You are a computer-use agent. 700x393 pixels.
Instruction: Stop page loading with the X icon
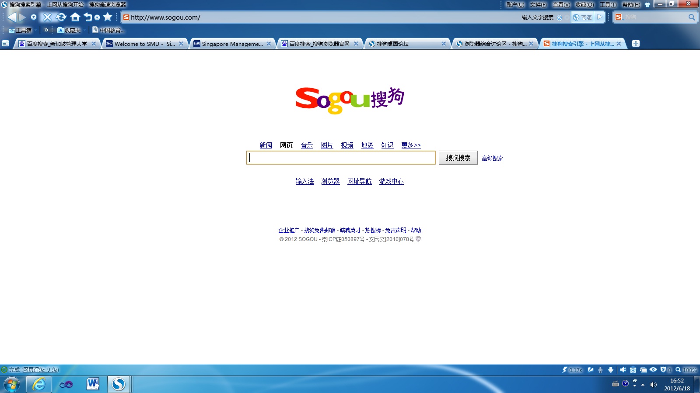click(47, 17)
